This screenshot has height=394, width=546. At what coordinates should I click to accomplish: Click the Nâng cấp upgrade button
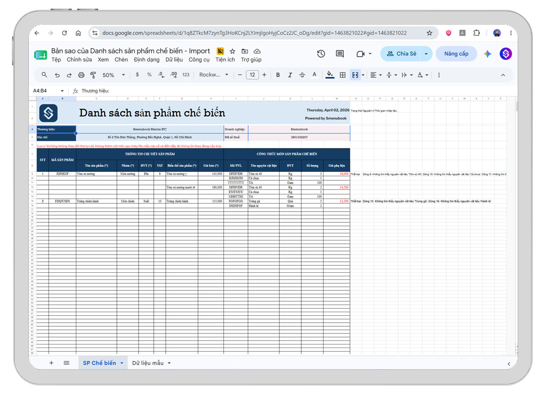point(456,54)
